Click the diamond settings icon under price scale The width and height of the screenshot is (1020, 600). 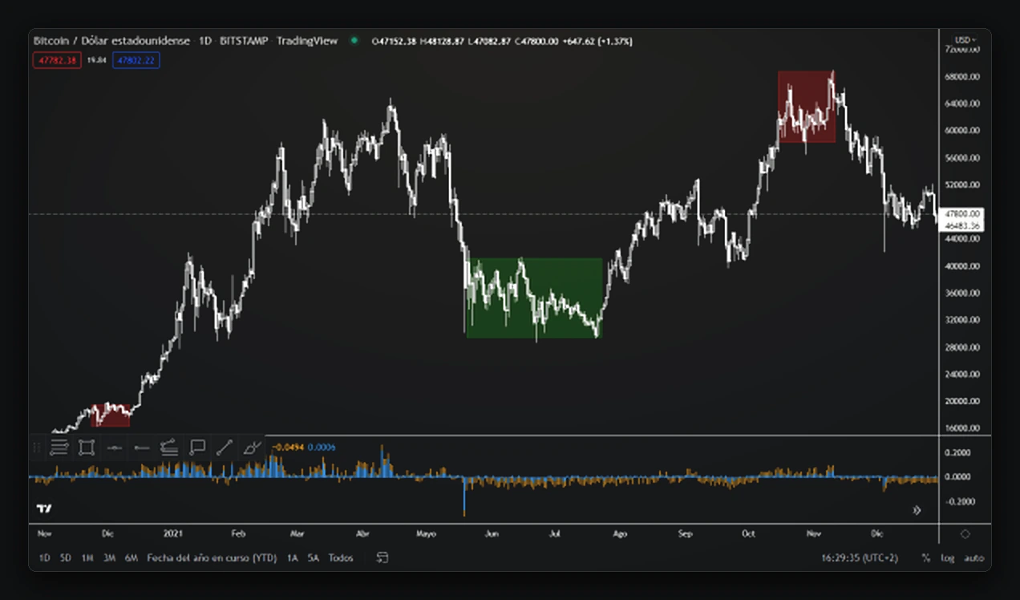click(965, 534)
